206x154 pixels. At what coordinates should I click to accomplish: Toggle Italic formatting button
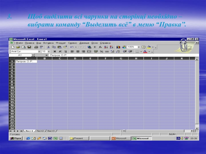(60, 52)
